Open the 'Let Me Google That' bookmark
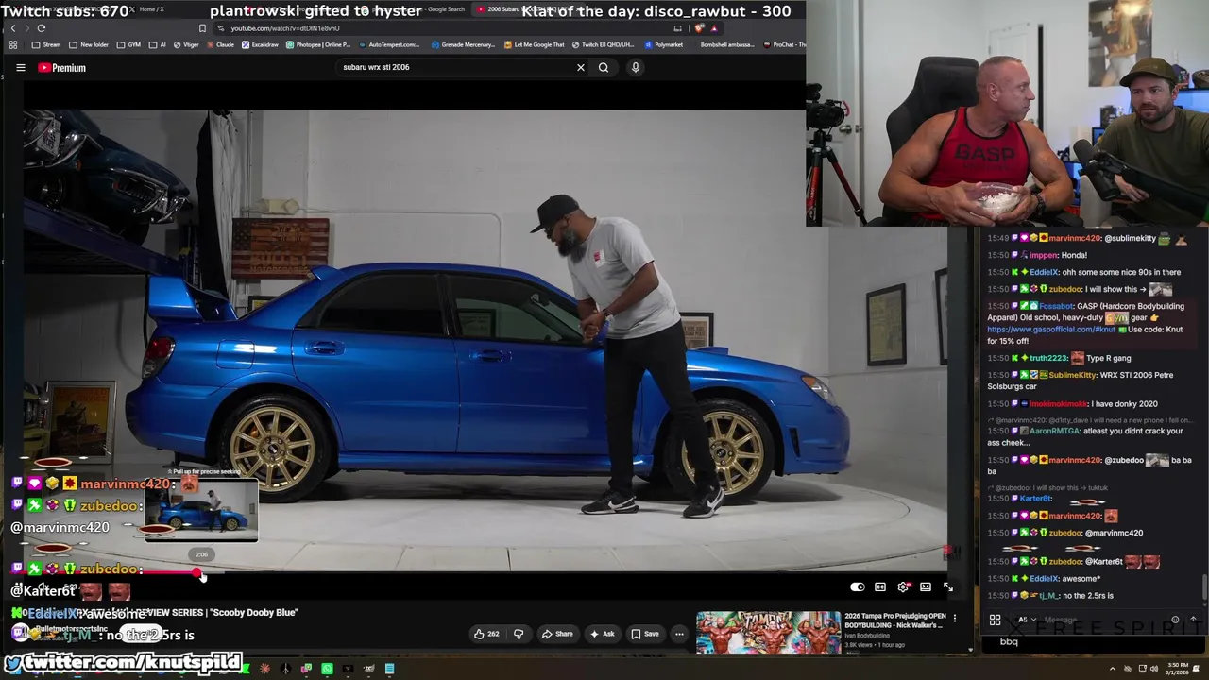 tap(534, 44)
